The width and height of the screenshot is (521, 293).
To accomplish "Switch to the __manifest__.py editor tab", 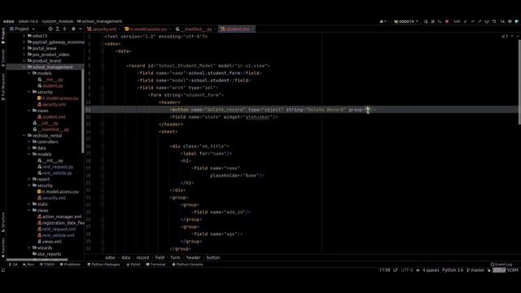I will pyautogui.click(x=195, y=29).
